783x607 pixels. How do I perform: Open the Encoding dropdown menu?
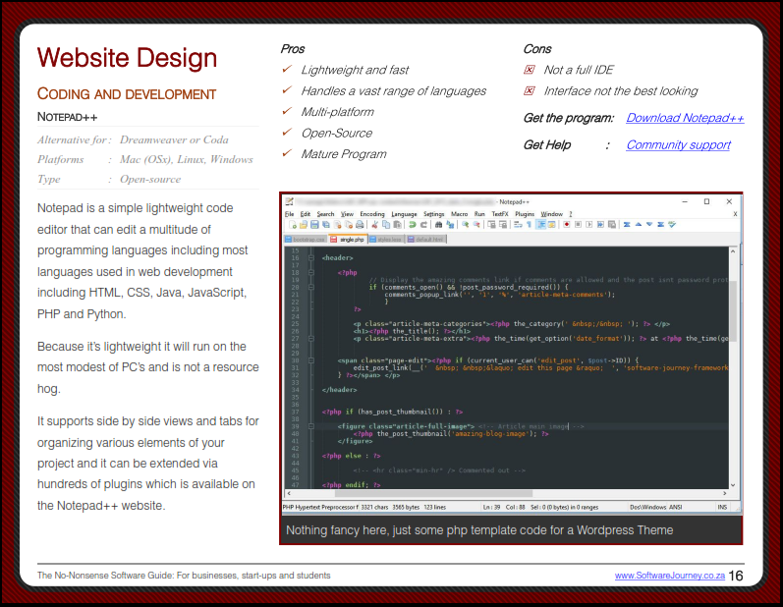click(371, 213)
